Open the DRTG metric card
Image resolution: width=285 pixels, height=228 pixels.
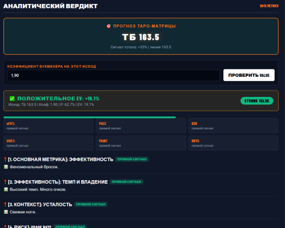point(233,143)
